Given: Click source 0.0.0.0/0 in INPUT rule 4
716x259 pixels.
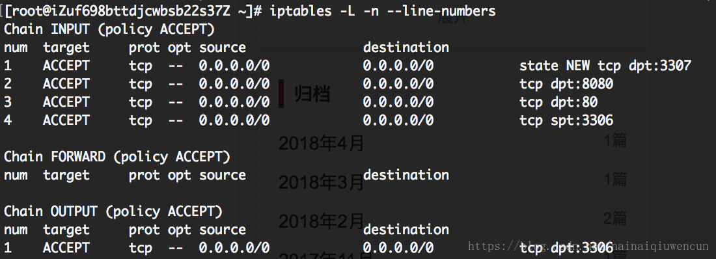Looking at the screenshot, I should click(234, 120).
